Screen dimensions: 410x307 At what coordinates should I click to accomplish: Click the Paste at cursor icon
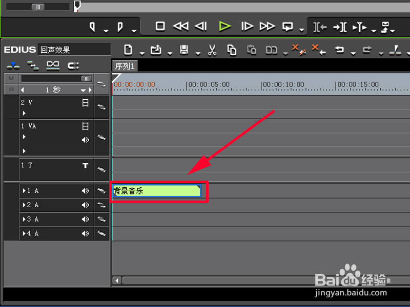click(x=252, y=50)
